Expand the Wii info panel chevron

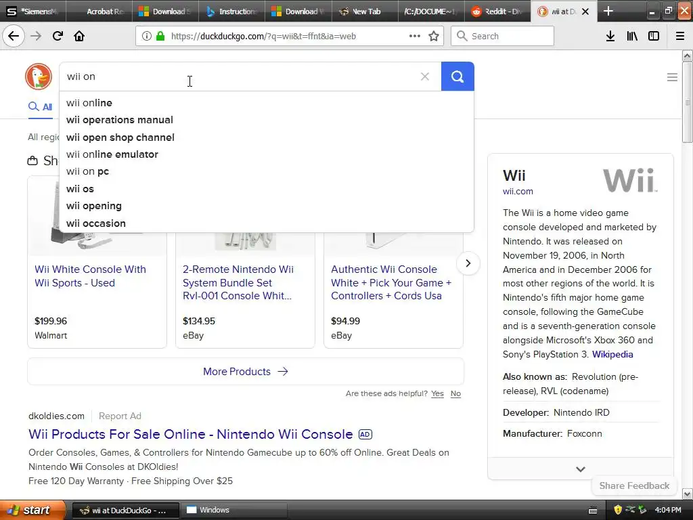pyautogui.click(x=581, y=469)
